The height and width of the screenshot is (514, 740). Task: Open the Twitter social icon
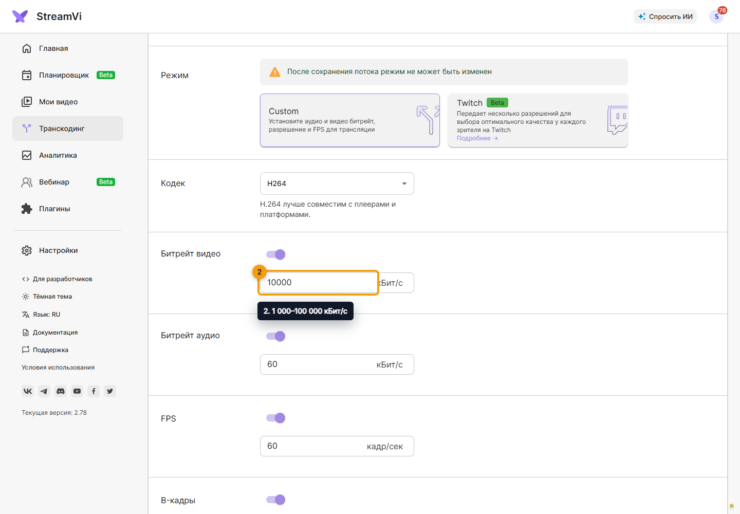click(110, 391)
